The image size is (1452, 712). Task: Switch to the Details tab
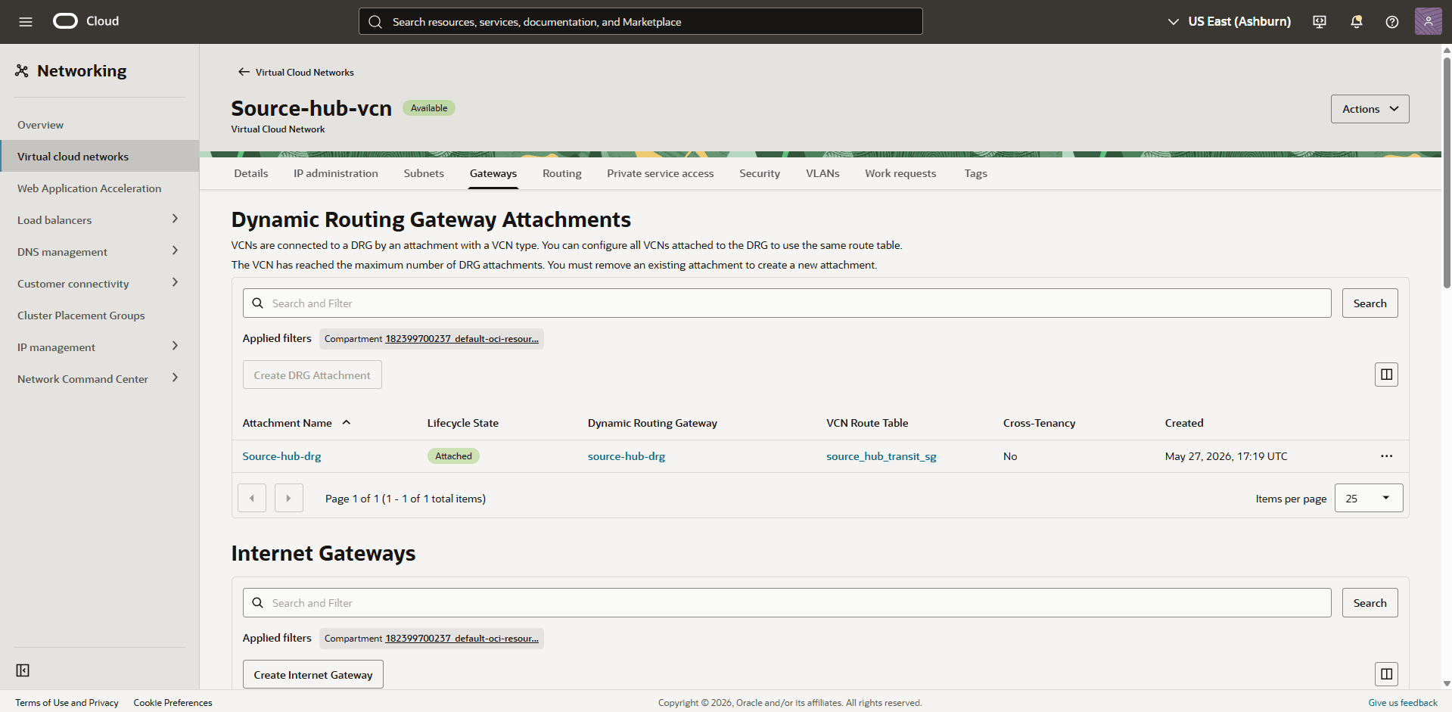click(251, 173)
